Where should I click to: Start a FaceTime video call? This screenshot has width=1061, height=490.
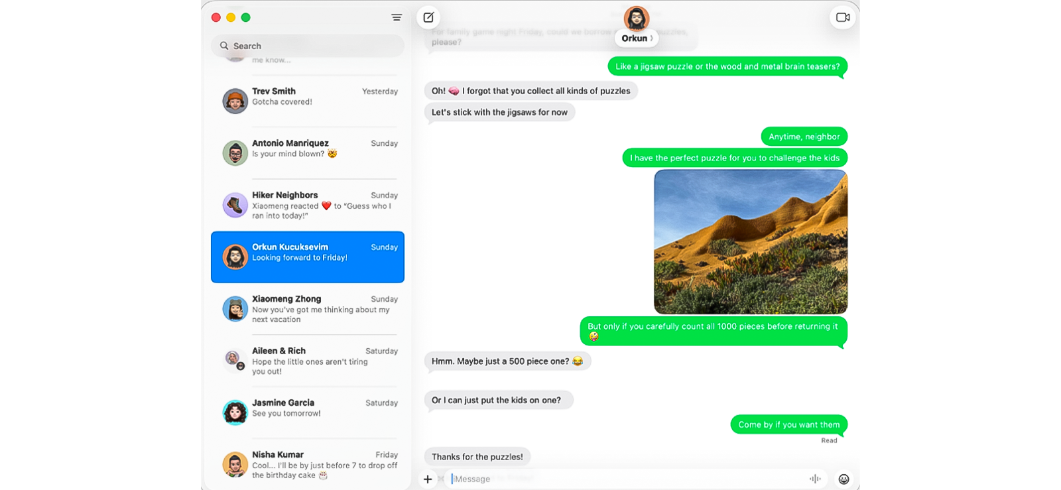point(843,18)
